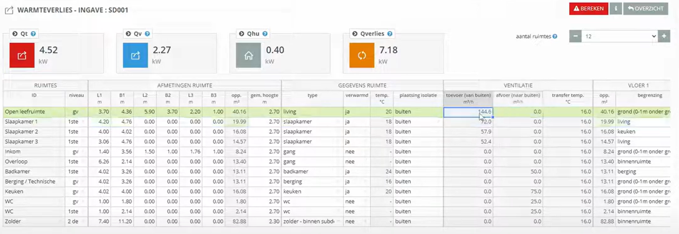Select the 'Slaapkamer 2' row ID
Image resolution: width=679 pixels, height=234 pixels.
click(34, 132)
